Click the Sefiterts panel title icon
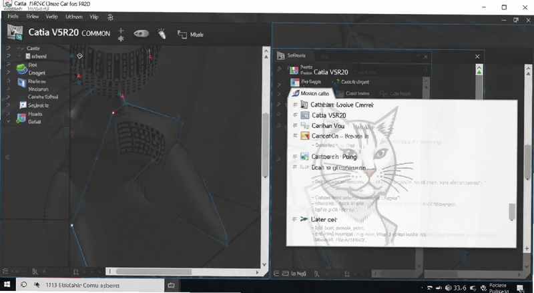534x293 pixels. [x=280, y=55]
